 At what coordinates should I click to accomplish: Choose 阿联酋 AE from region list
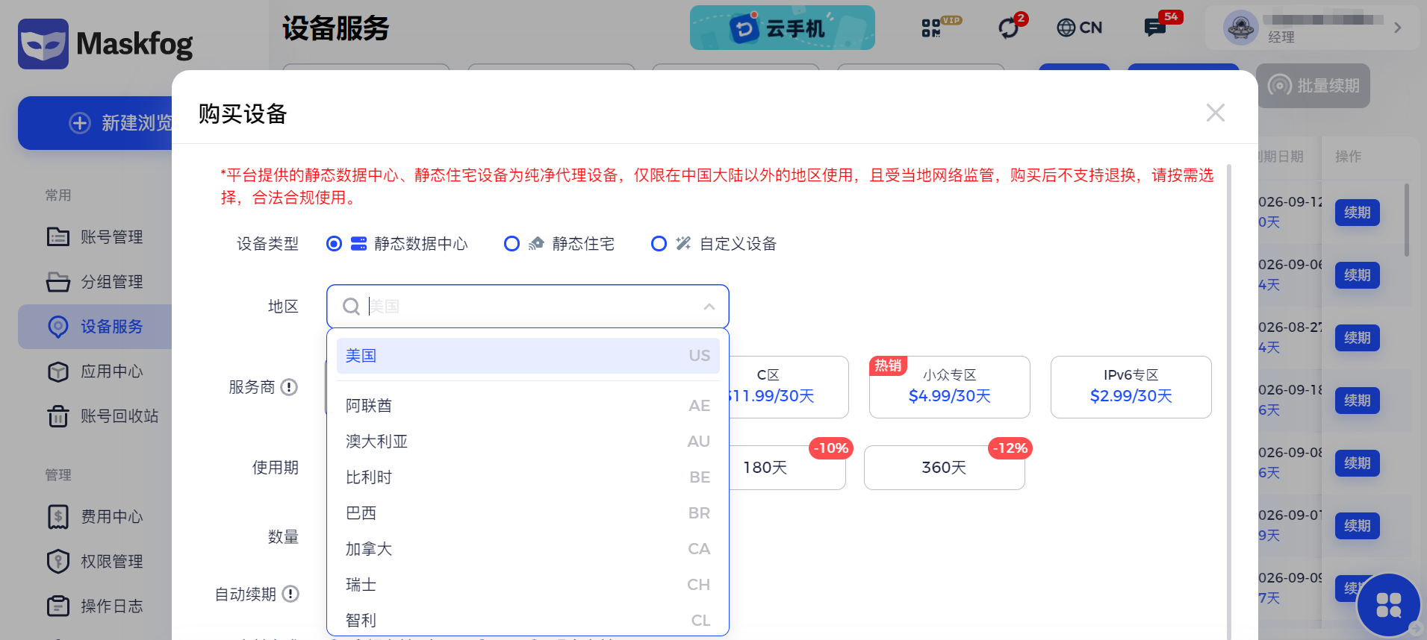528,406
